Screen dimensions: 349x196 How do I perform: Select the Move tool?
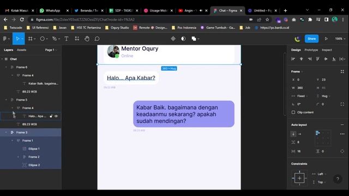coord(17,39)
